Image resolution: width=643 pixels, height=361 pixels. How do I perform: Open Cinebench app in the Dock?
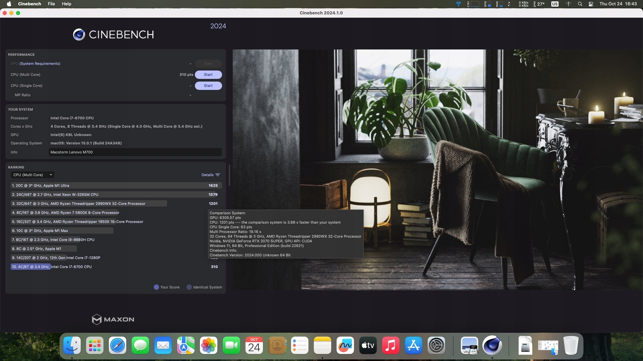[x=492, y=345]
